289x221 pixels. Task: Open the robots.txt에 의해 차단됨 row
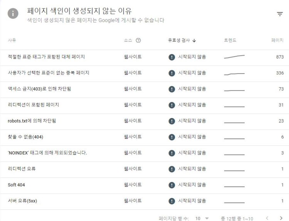pos(32,121)
